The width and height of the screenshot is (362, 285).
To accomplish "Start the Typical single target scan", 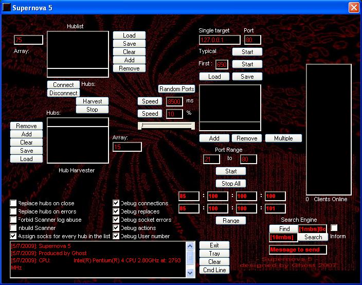I will click(x=247, y=52).
